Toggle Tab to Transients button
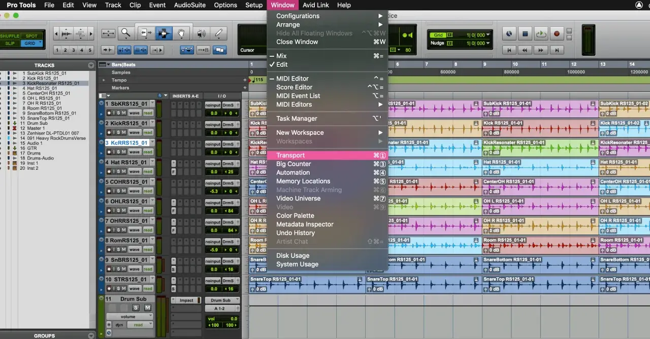The width and height of the screenshot is (650, 339). coord(108,50)
